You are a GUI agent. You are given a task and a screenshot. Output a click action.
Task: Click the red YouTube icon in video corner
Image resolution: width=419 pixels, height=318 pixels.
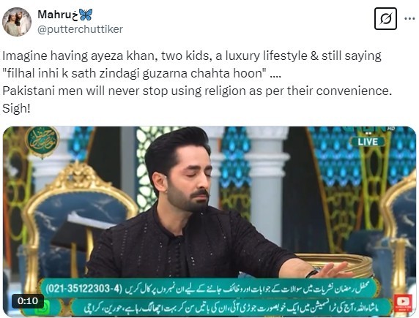pyautogui.click(x=404, y=302)
